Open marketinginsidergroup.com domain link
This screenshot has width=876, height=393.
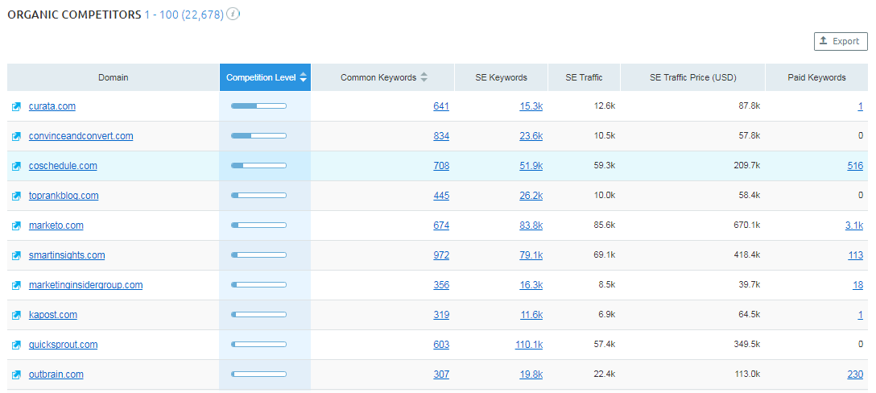[85, 285]
